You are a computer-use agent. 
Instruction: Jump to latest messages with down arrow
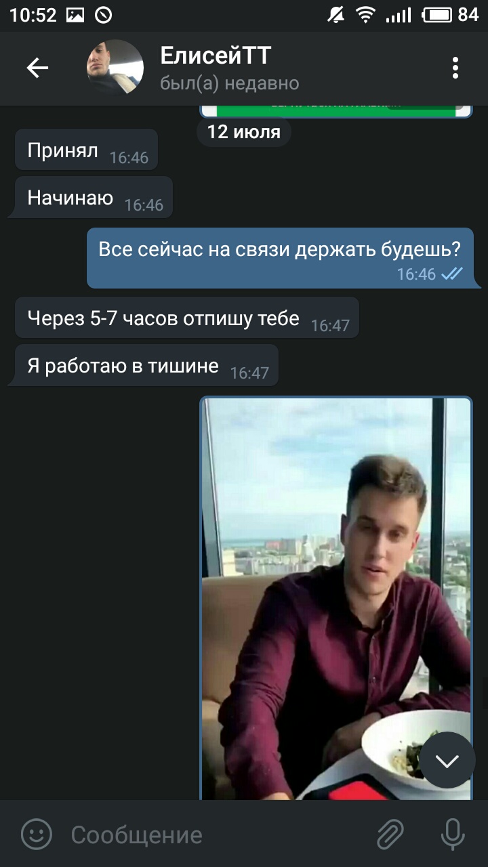point(447,760)
